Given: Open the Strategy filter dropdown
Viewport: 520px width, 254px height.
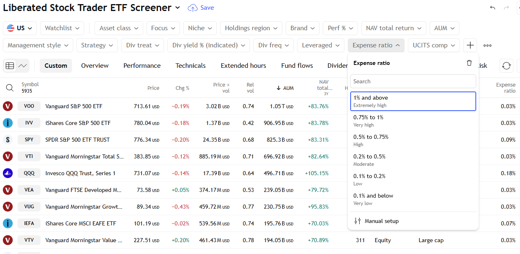Looking at the screenshot, I should [97, 45].
